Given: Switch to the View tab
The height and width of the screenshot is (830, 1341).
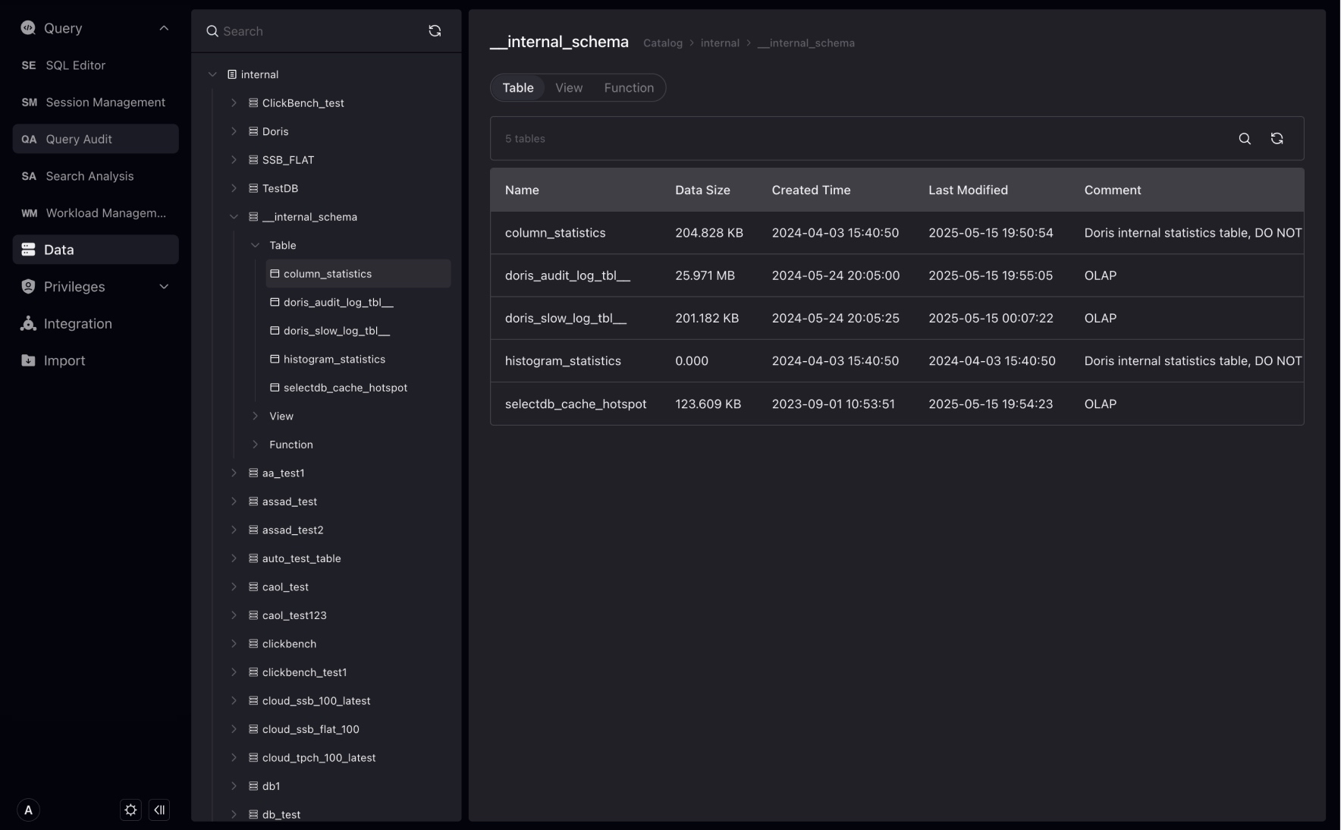Looking at the screenshot, I should tap(569, 87).
